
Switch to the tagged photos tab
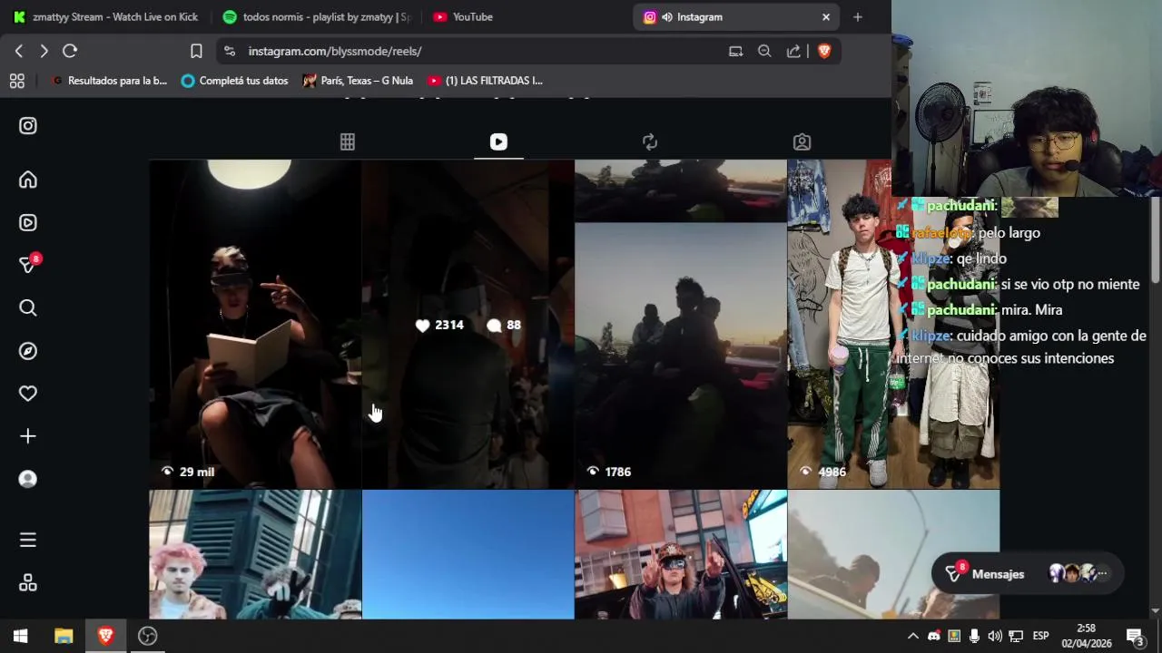(x=802, y=141)
